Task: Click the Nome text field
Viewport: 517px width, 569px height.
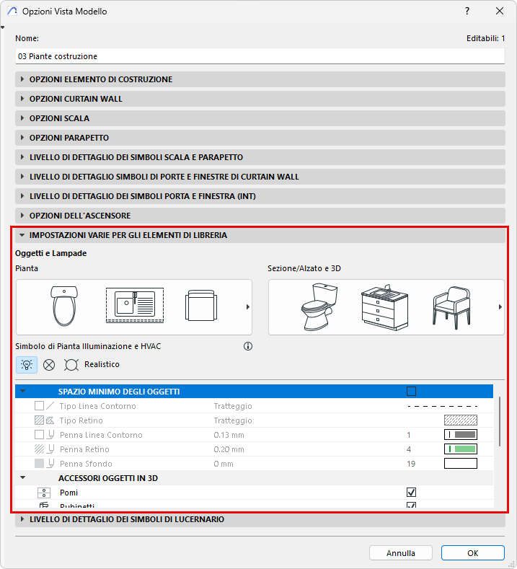Action: tap(260, 56)
